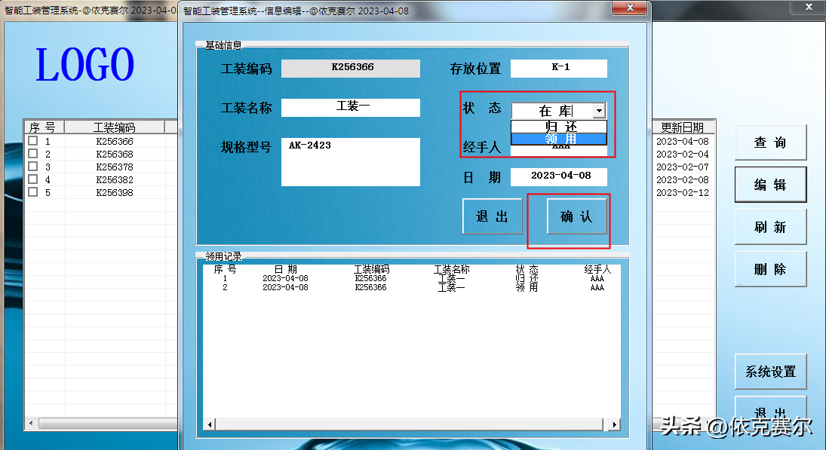Click update date 2023-02-07
The image size is (826, 450).
(x=683, y=167)
